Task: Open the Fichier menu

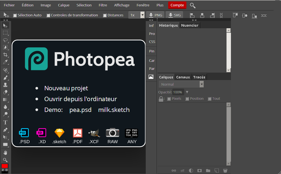Action: (x=9, y=5)
